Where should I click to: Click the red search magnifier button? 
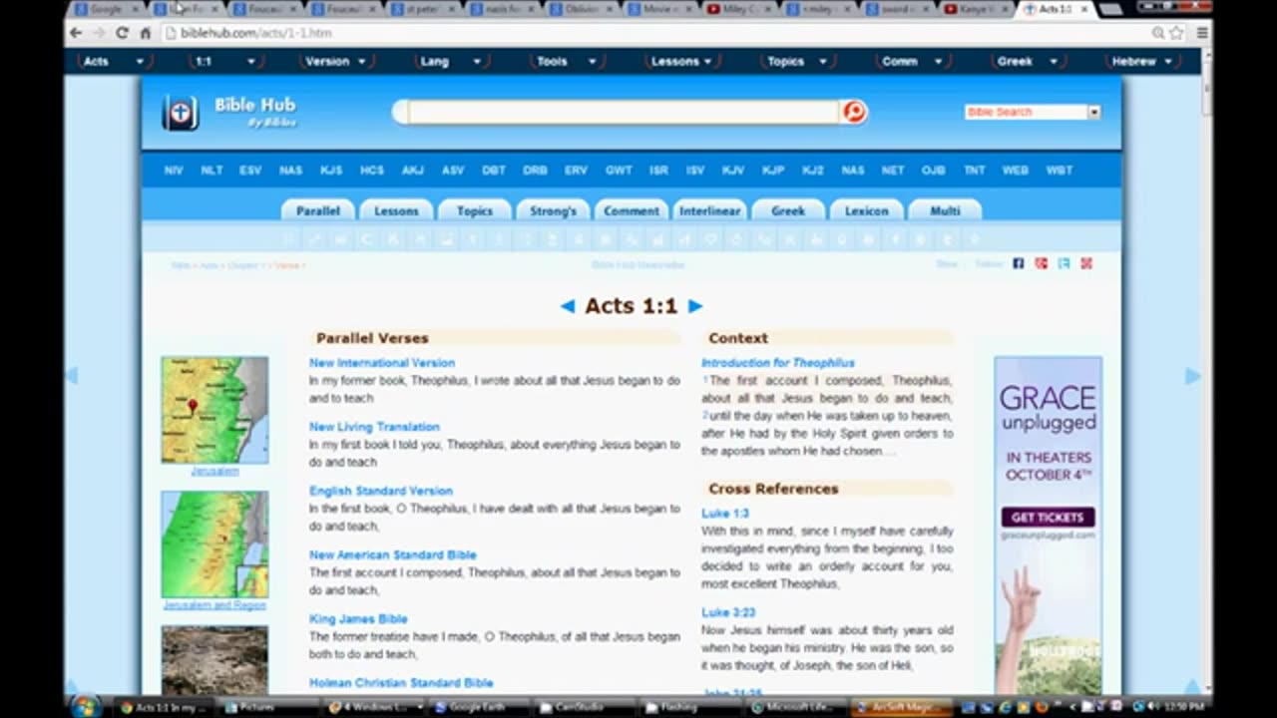854,112
